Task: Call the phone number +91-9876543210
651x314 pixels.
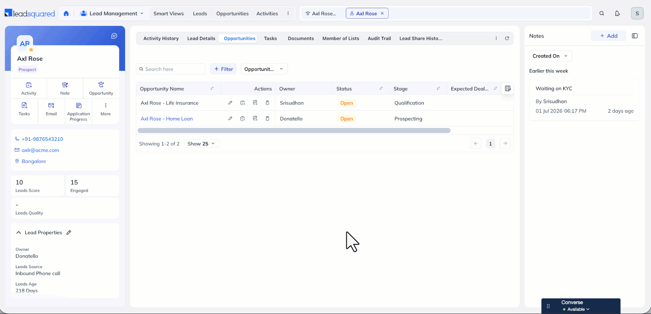Action: coord(42,139)
